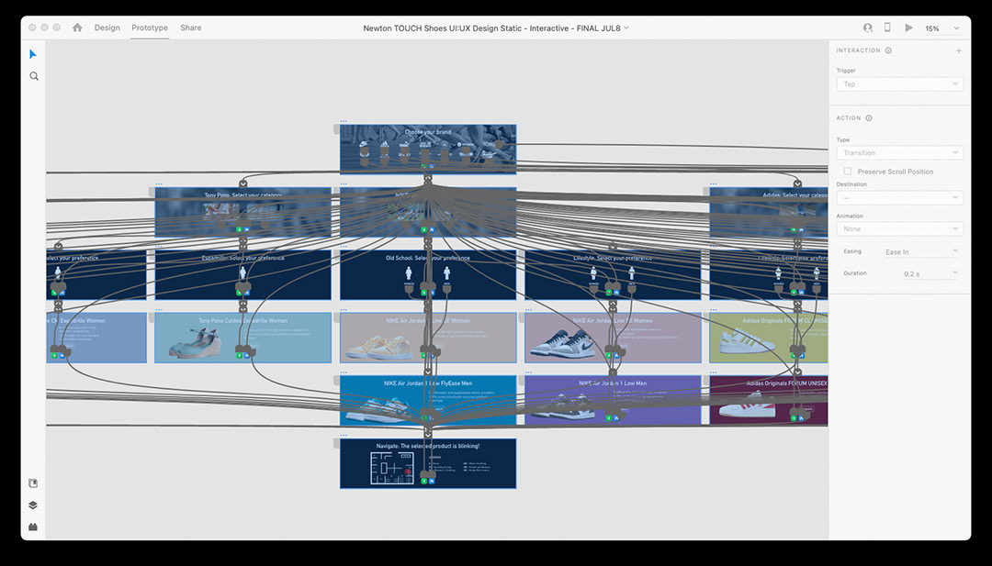Open three-dot menu above Choose your brand artboard
The width and height of the screenshot is (992, 566).
(344, 121)
